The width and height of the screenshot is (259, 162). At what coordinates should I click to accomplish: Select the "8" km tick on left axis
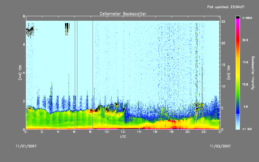(24, 16)
